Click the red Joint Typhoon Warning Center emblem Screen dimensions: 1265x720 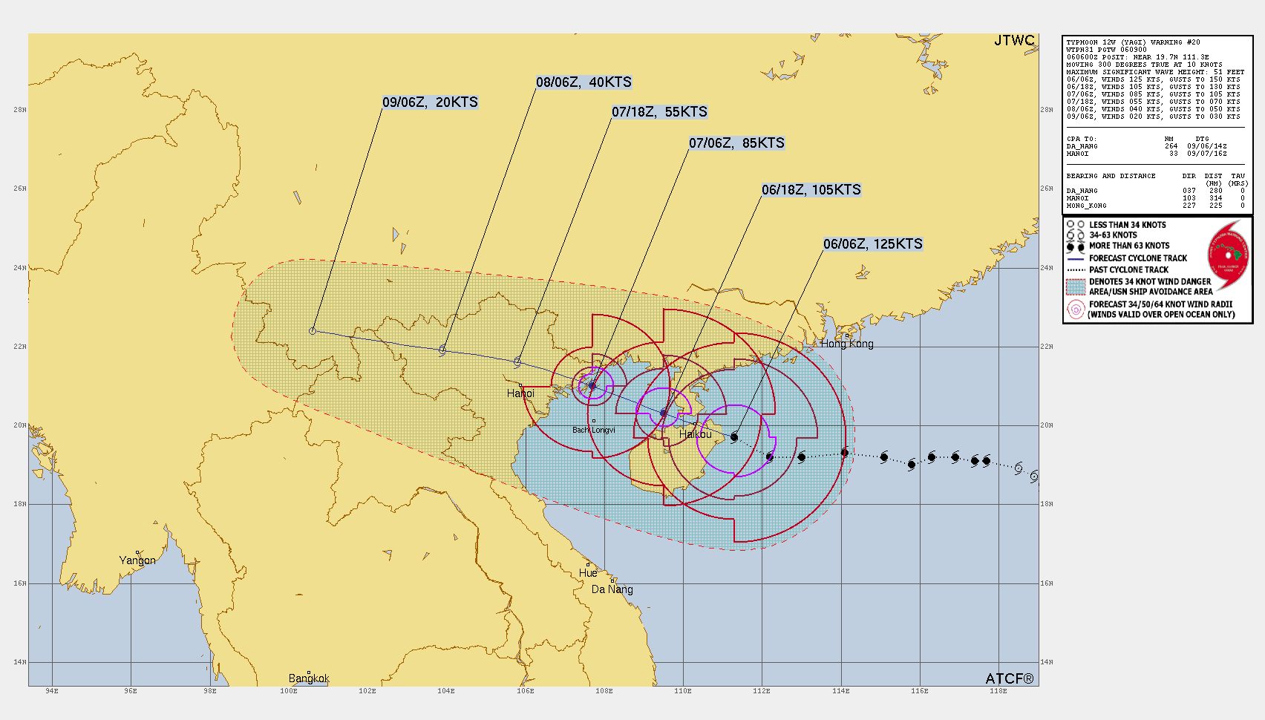(1228, 255)
